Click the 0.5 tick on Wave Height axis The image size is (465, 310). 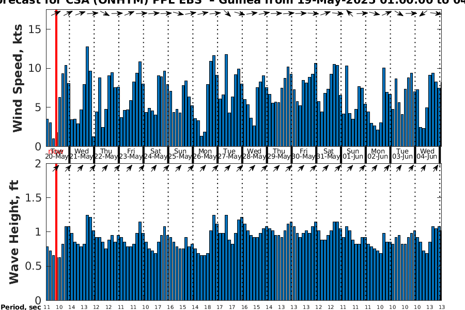[x=34, y=266]
